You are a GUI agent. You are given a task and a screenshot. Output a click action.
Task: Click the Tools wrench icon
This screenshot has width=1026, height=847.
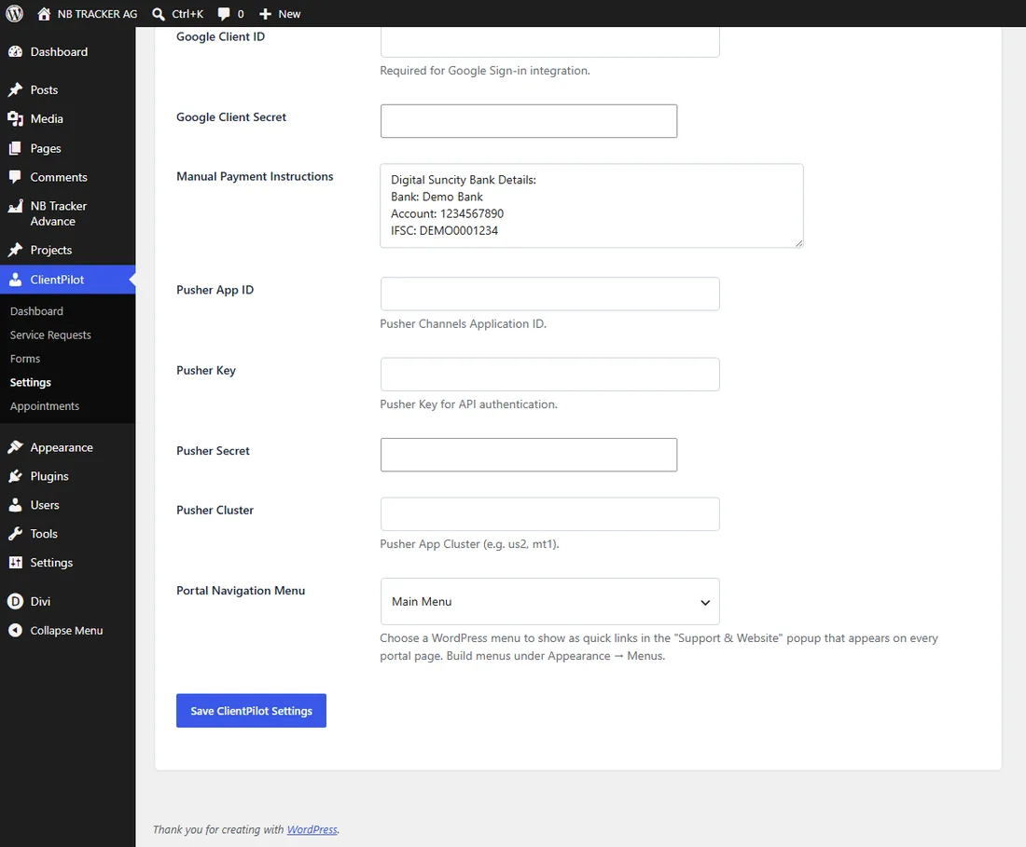[x=16, y=533]
